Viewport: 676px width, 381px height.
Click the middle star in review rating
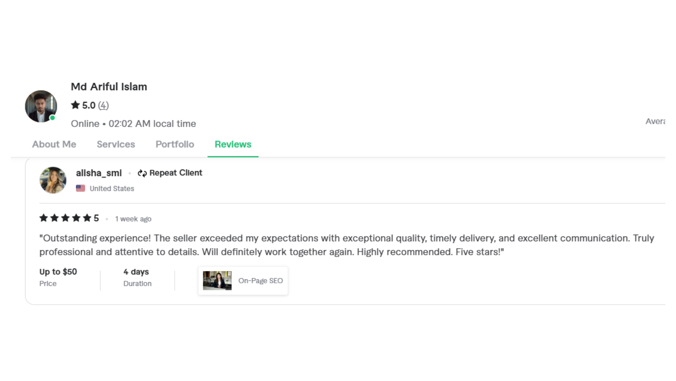tap(65, 218)
